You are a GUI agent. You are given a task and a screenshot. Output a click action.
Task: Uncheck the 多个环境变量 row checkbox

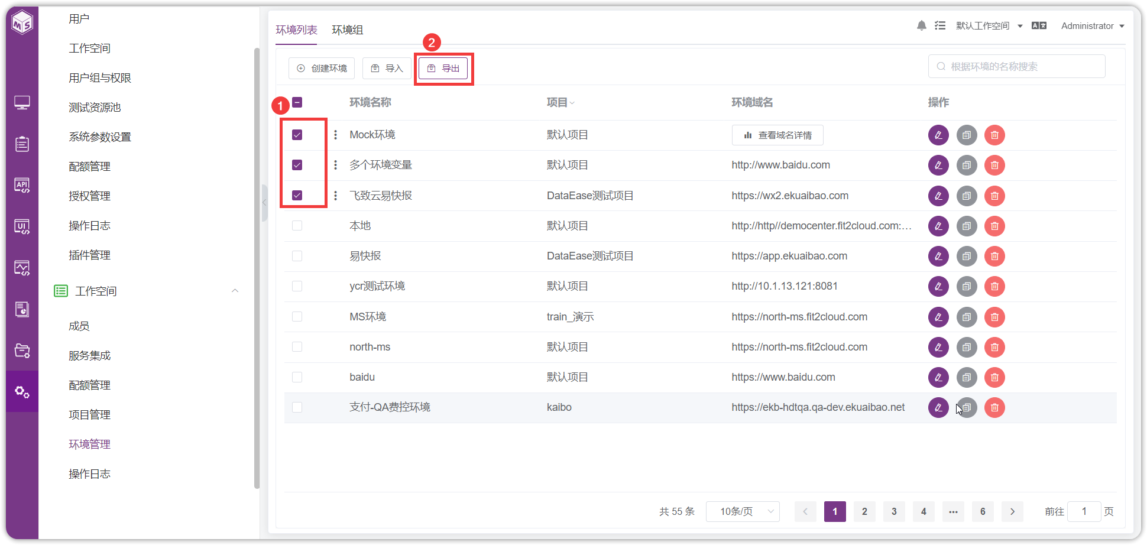(297, 165)
